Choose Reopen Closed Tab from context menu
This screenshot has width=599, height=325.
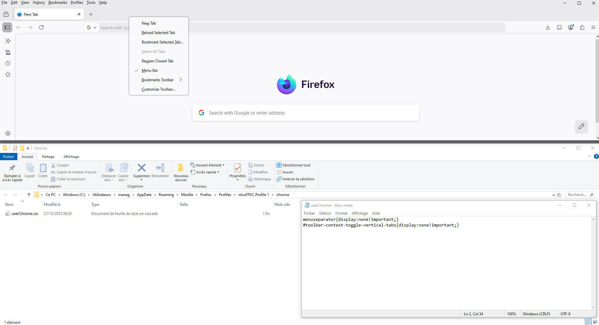(159, 61)
